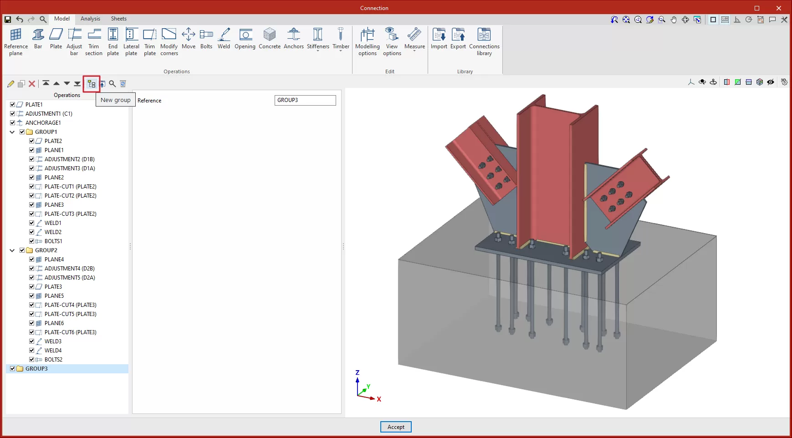Select ANCHORAGE1 in the operations tree
The height and width of the screenshot is (438, 792).
43,123
